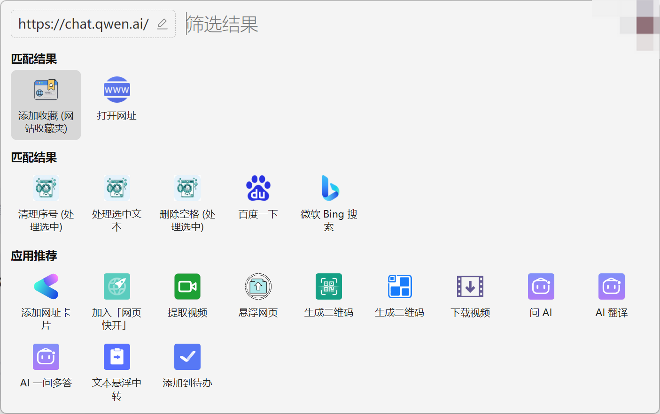This screenshot has width=660, height=414.
Task: Click the 添加到待办 checkmark app
Action: coord(187,366)
